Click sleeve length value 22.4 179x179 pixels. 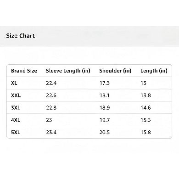tap(51, 83)
